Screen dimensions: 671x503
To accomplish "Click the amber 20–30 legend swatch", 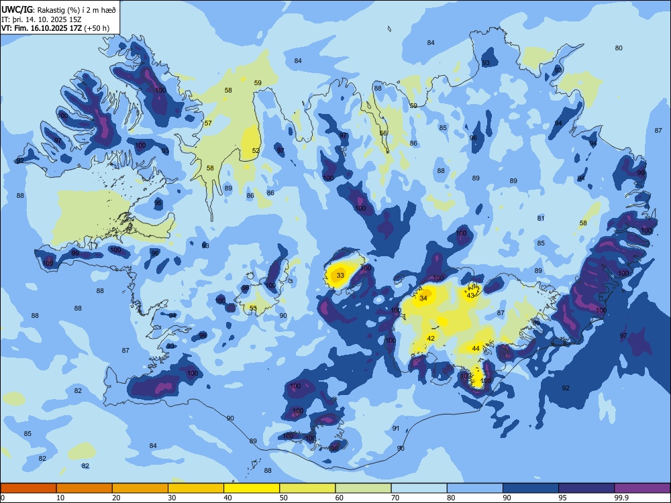I will pyautogui.click(x=140, y=488).
